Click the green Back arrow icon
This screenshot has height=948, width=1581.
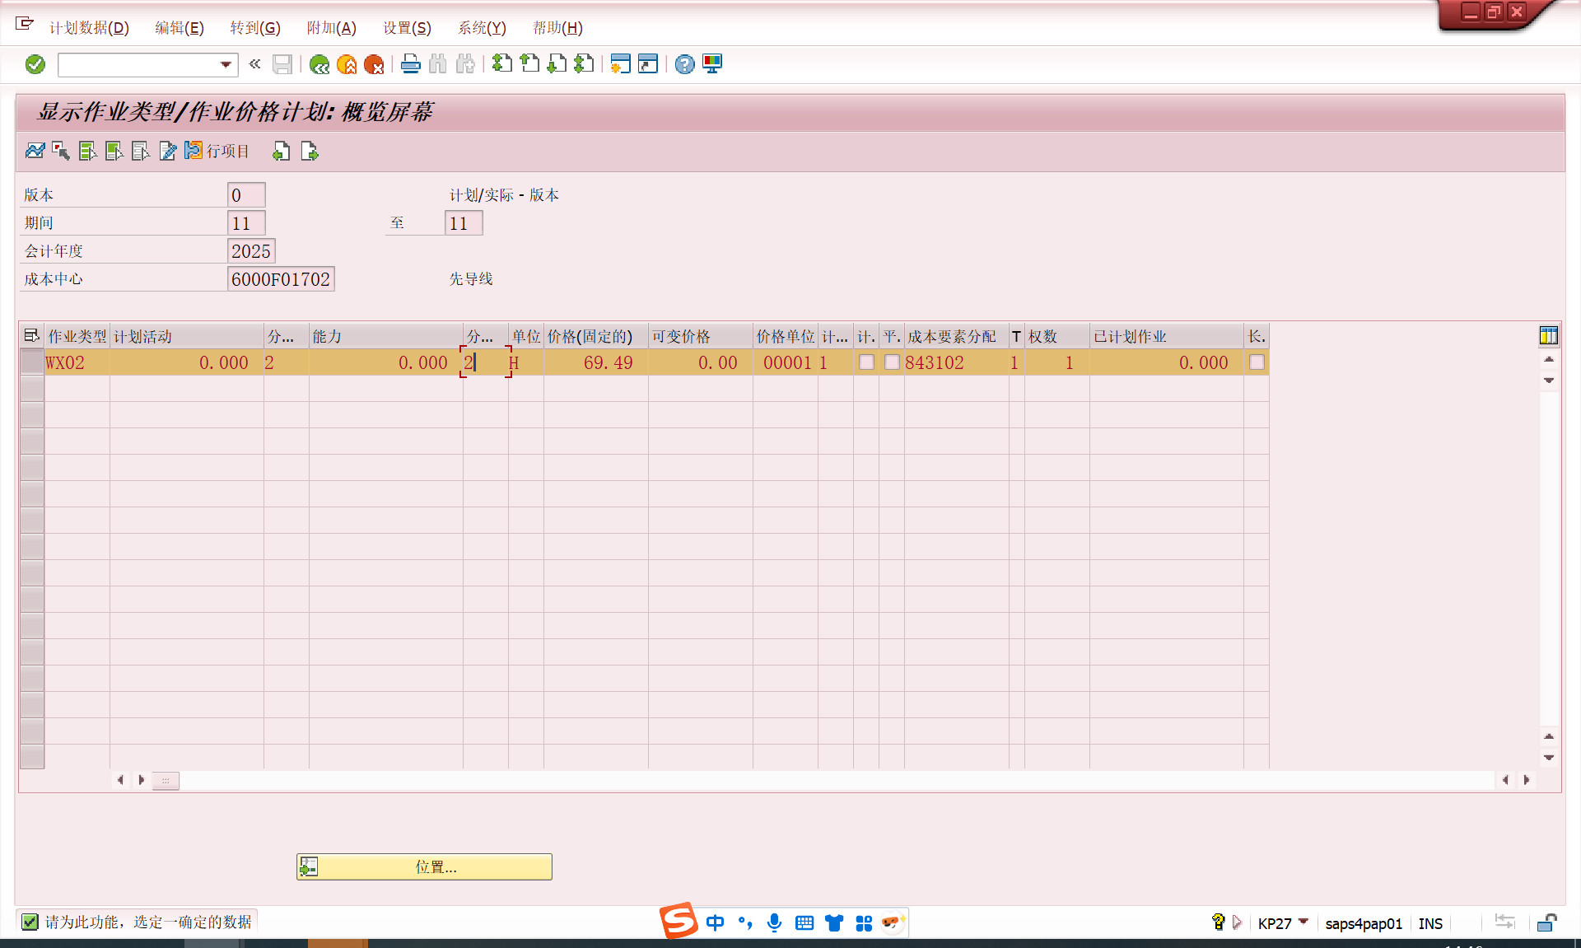(x=319, y=64)
